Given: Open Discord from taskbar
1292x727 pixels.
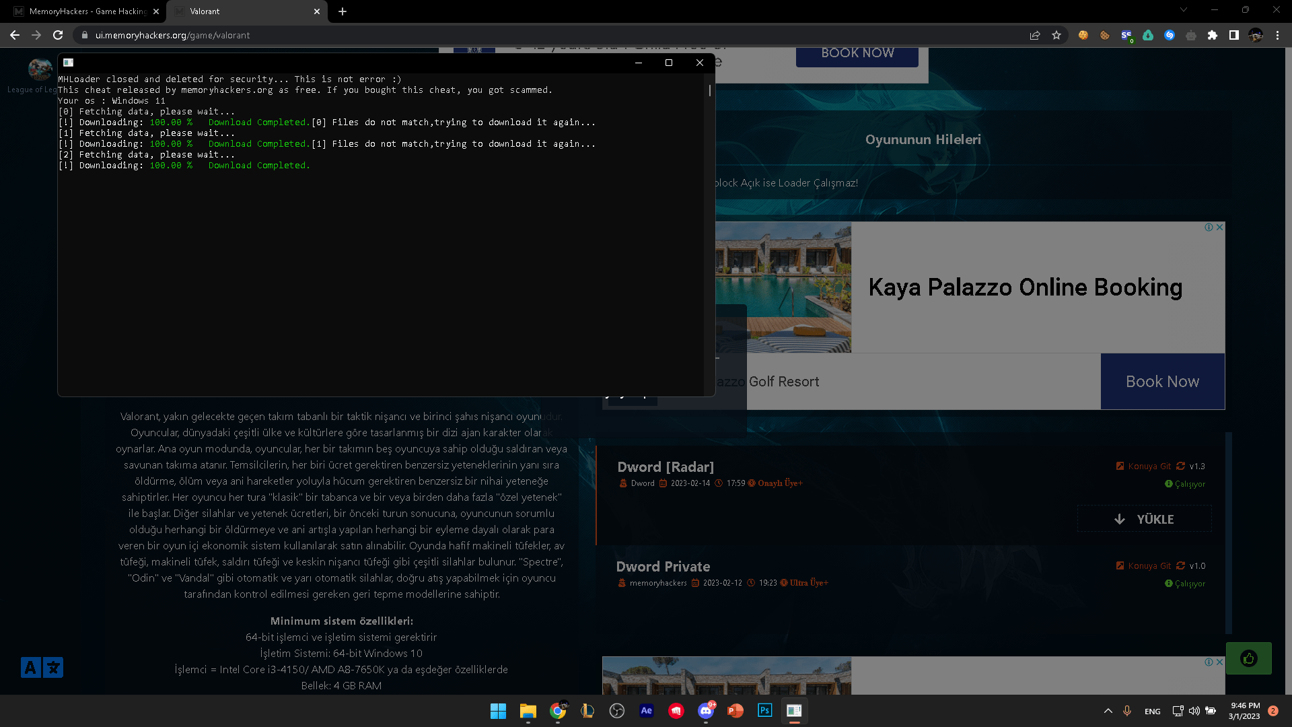Looking at the screenshot, I should 706,711.
